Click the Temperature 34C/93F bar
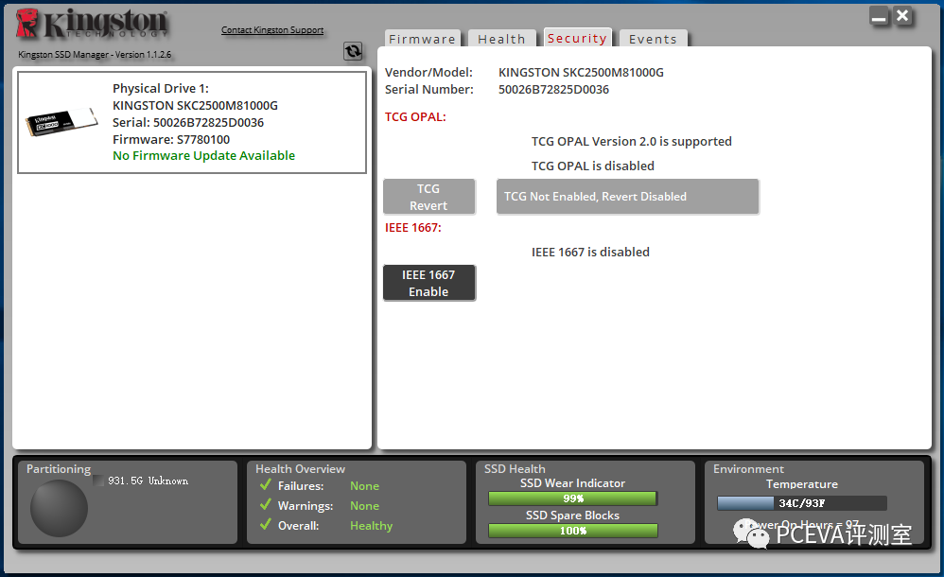This screenshot has height=577, width=944. tap(802, 503)
